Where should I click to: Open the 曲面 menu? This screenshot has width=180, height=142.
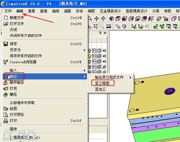point(67,11)
